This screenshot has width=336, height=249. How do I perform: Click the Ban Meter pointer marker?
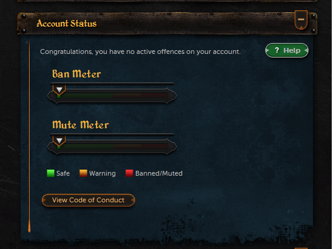point(59,90)
